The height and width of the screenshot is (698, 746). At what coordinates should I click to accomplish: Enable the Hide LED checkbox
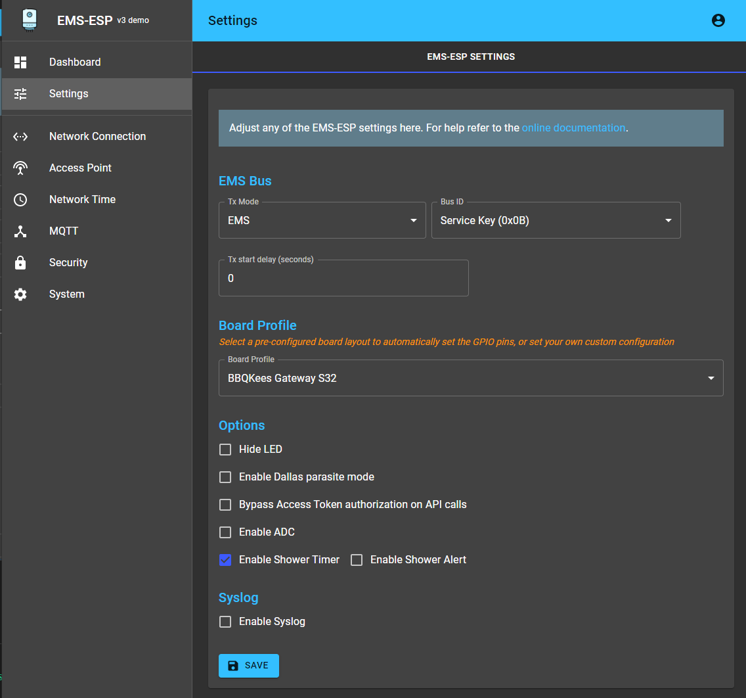225,450
